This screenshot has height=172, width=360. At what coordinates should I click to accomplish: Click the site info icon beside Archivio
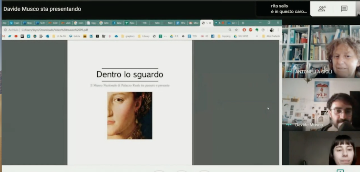tap(5, 30)
